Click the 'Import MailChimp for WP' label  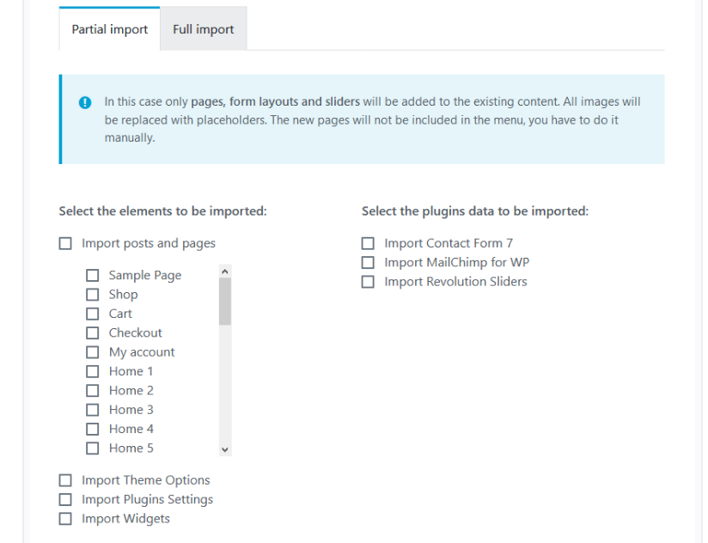pyautogui.click(x=457, y=263)
